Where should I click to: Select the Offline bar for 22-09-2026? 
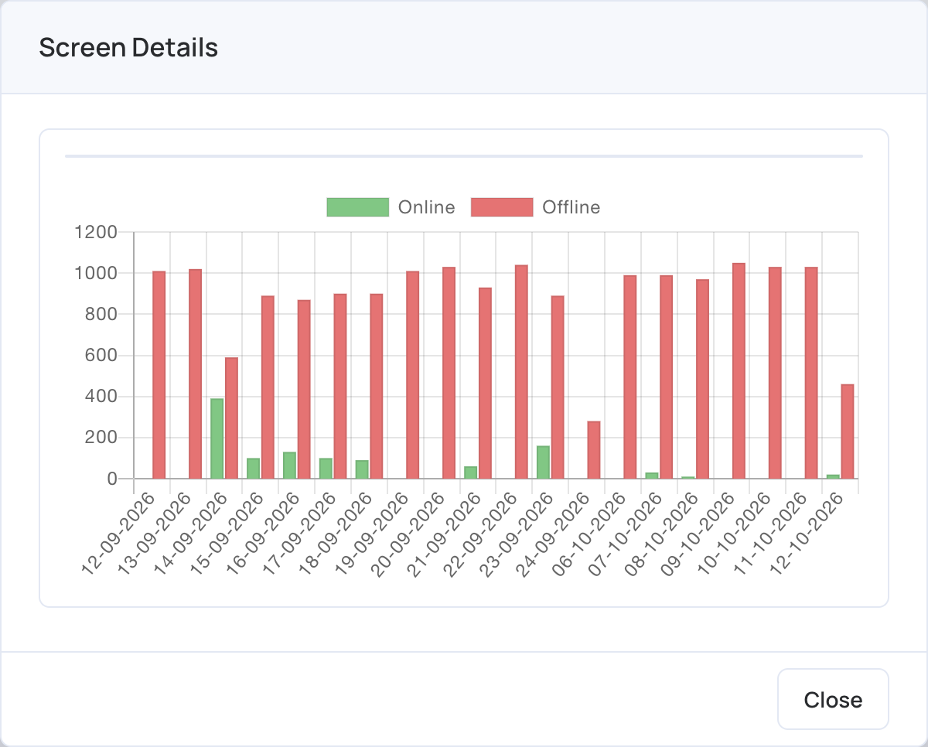point(521,372)
